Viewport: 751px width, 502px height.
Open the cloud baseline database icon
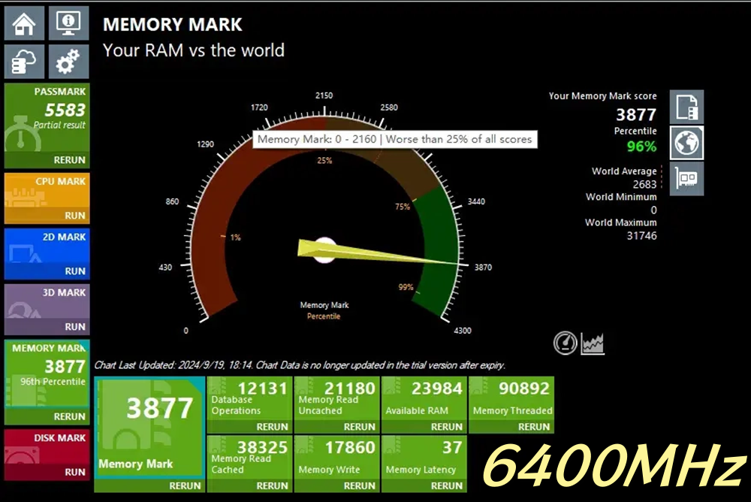coord(25,62)
